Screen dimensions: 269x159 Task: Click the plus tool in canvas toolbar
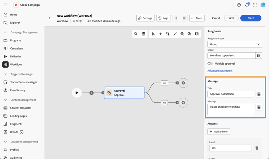click(x=160, y=34)
